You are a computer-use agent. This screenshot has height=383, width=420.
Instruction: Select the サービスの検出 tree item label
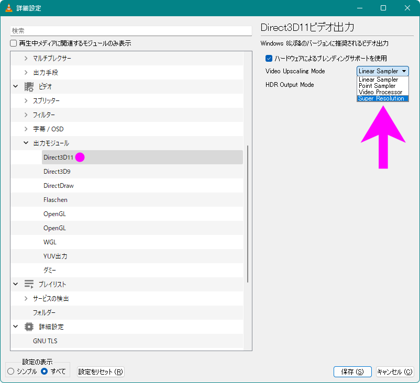51,298
